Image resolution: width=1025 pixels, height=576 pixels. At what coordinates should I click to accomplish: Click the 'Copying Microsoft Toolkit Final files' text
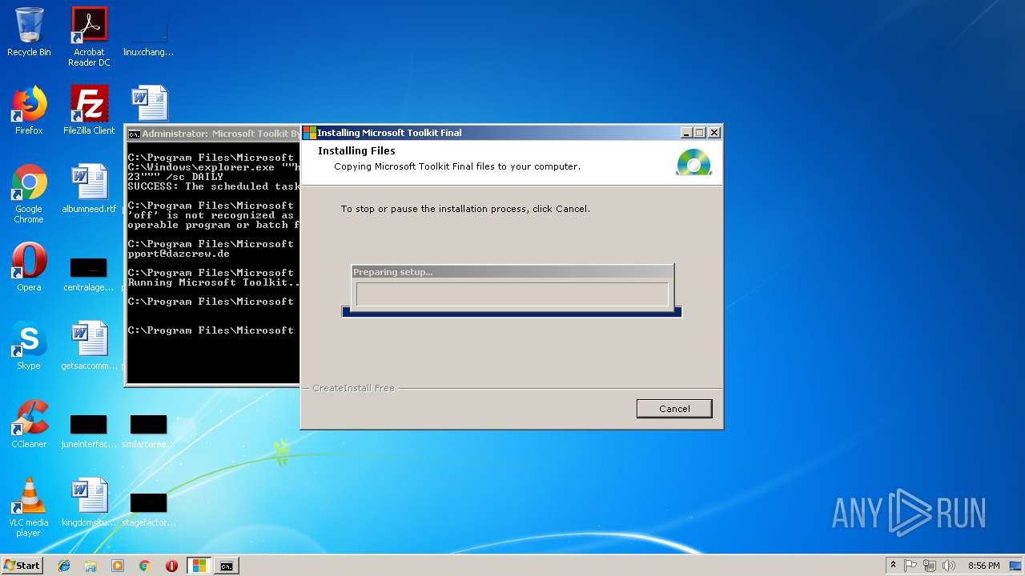(456, 166)
